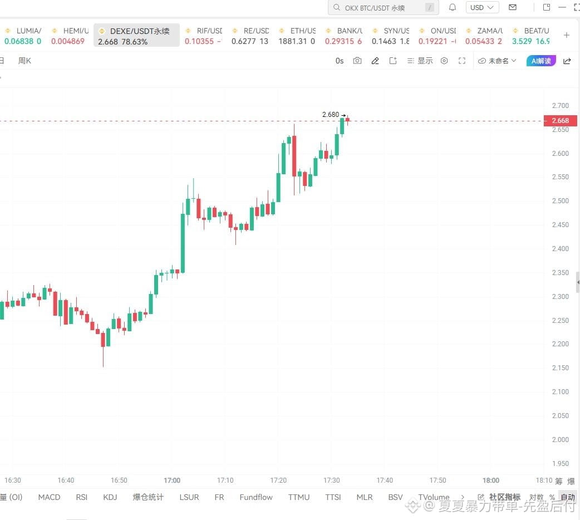Select the DEXE/USDT永续 tab

point(136,36)
